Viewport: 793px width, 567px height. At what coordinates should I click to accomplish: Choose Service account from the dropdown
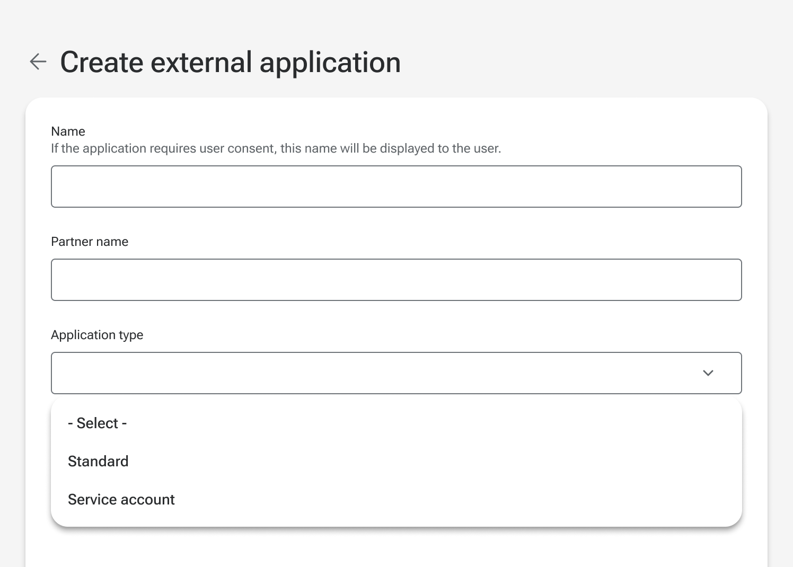point(121,499)
